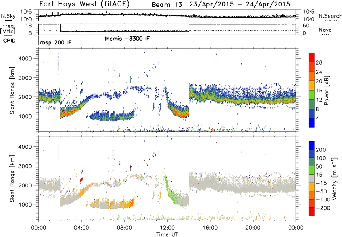This screenshot has height=237, width=342.
Task: Click the "Fort Hays West (fitACF)" title
Action: coord(84,4)
